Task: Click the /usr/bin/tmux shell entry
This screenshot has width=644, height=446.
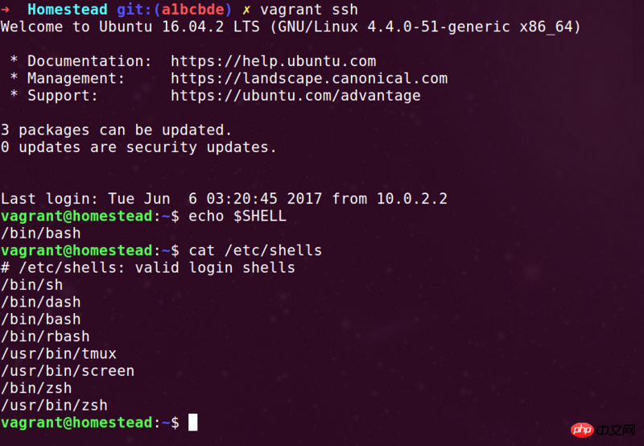Action: tap(59, 354)
